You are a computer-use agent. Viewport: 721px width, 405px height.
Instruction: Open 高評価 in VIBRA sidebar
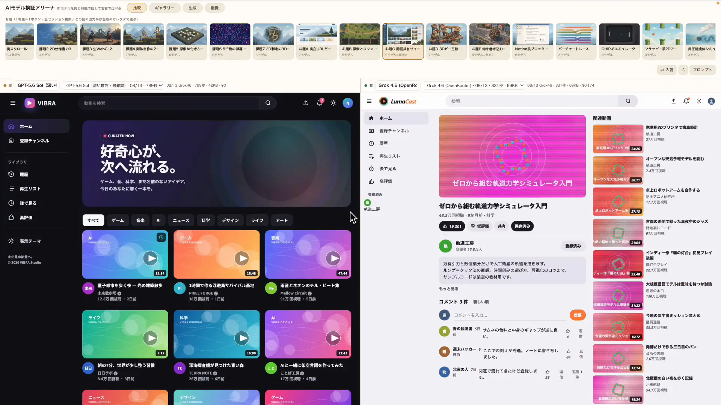36,217
